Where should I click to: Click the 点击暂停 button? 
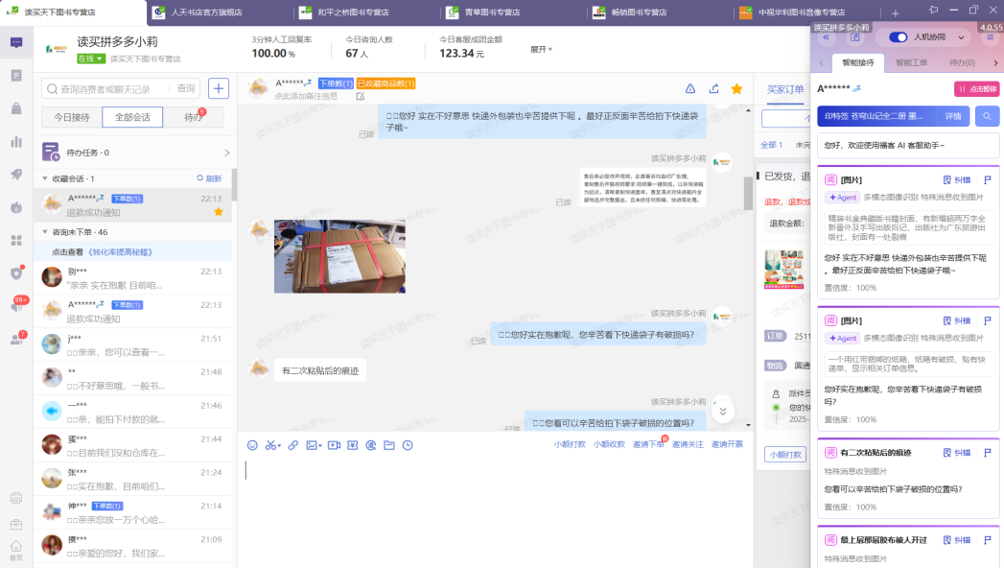(x=976, y=89)
